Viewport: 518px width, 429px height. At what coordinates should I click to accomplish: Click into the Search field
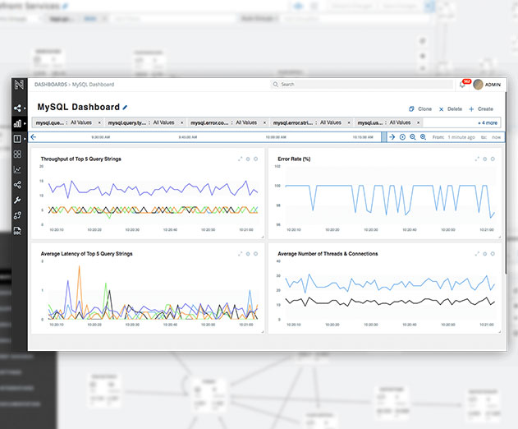(362, 85)
